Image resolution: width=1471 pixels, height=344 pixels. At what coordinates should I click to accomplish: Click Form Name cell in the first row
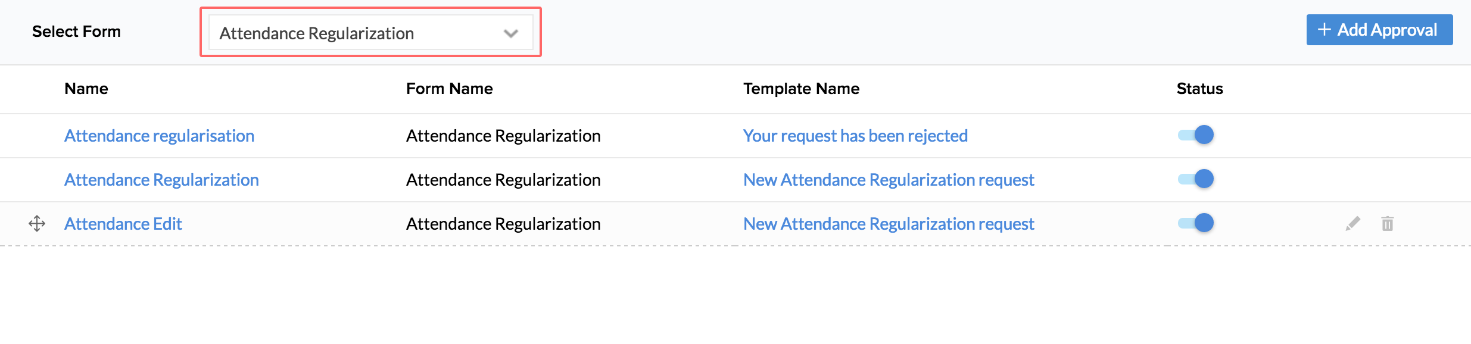[503, 136]
